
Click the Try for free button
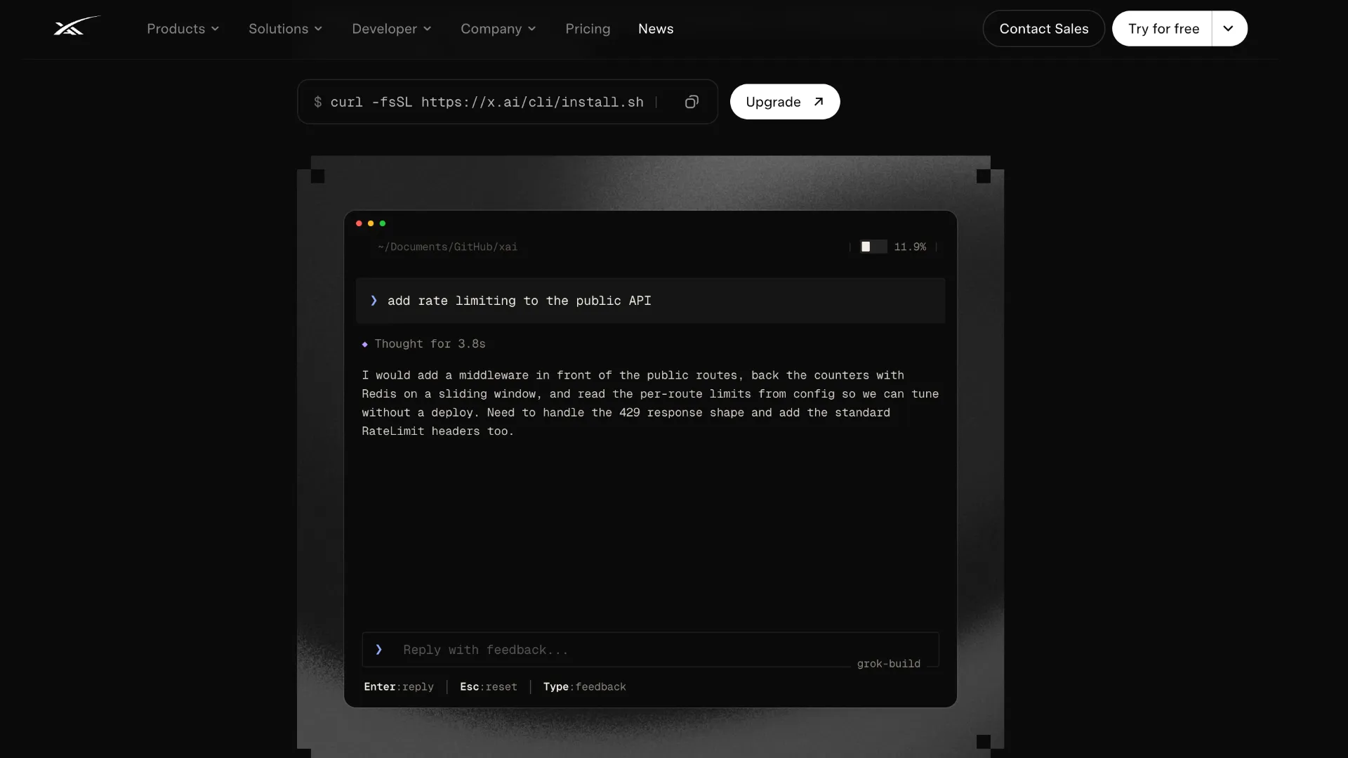[1163, 29]
